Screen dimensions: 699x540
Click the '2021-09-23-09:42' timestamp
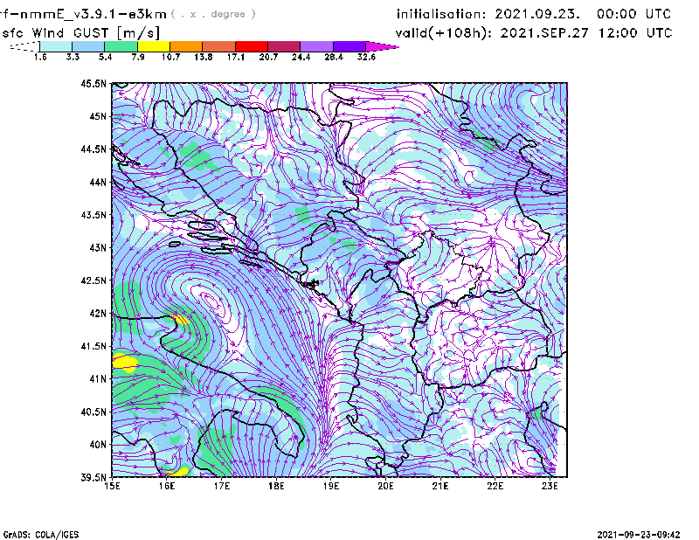639,535
